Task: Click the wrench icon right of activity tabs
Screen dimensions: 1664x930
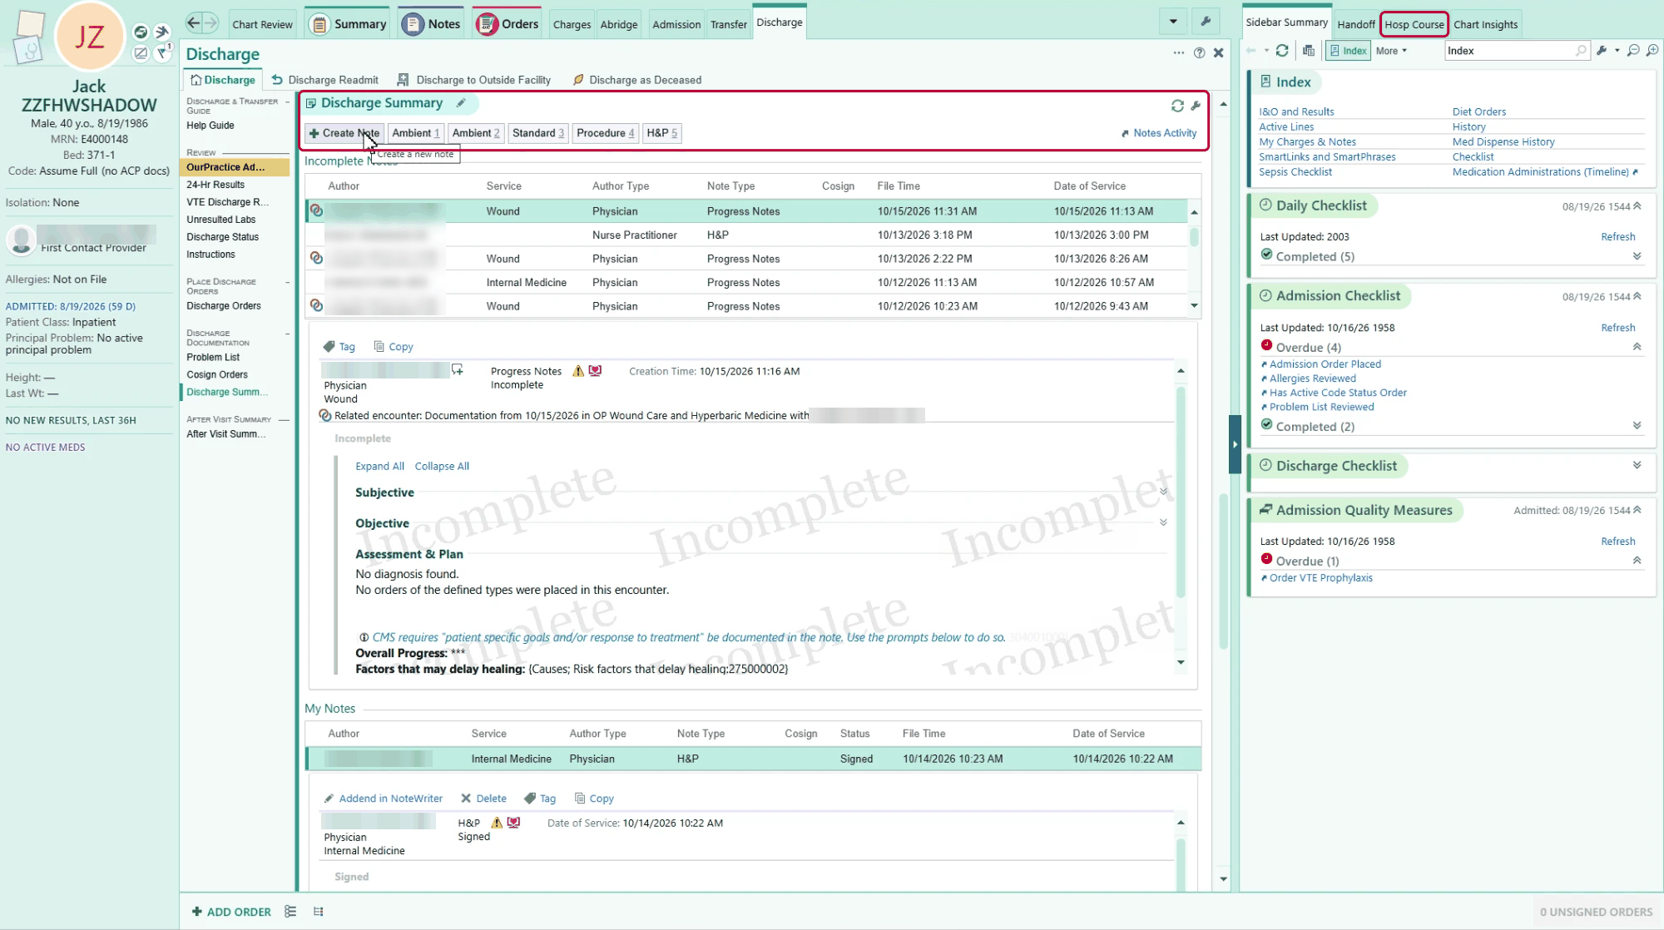Action: 1205,22
